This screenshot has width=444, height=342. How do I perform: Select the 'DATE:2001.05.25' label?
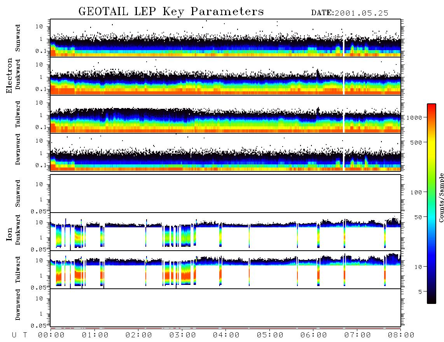[x=350, y=13]
